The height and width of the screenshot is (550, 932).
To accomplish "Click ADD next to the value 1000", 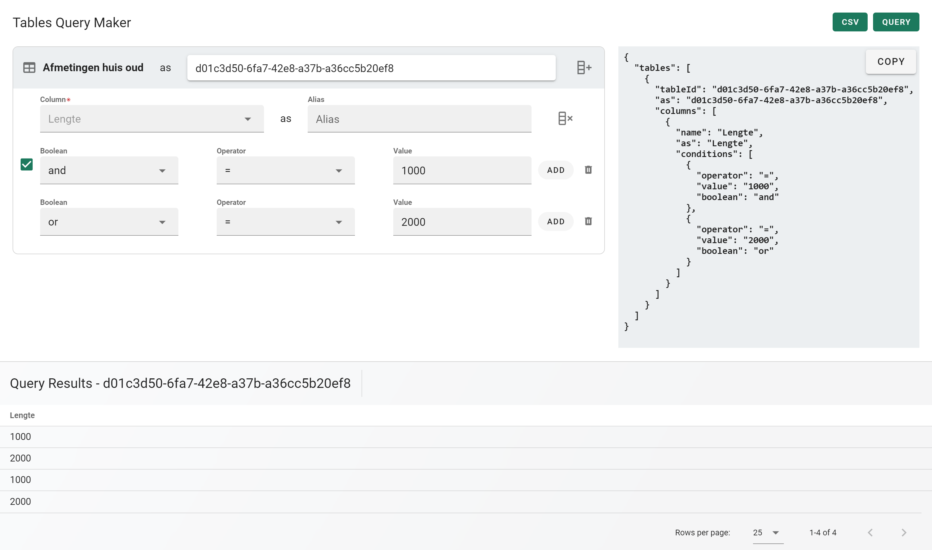I will [x=555, y=170].
